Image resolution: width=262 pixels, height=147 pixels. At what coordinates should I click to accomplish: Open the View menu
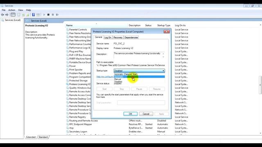tap(20, 10)
